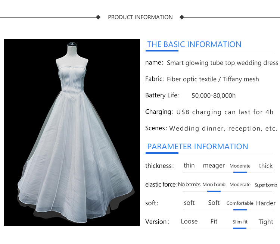
Task: Click the diamond icon right of Product Information
Action: tap(182, 17)
